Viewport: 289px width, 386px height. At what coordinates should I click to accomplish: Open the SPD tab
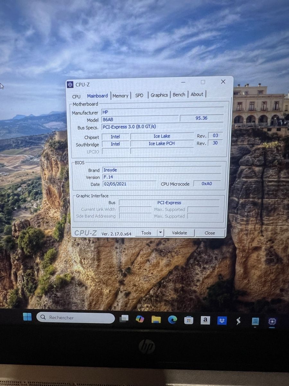(139, 95)
